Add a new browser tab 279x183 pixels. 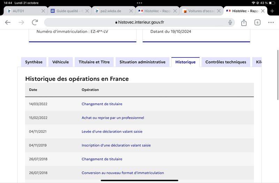tap(272, 11)
